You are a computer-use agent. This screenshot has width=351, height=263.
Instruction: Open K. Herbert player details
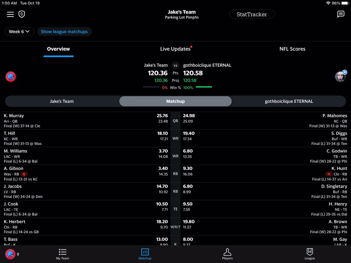tap(15, 222)
